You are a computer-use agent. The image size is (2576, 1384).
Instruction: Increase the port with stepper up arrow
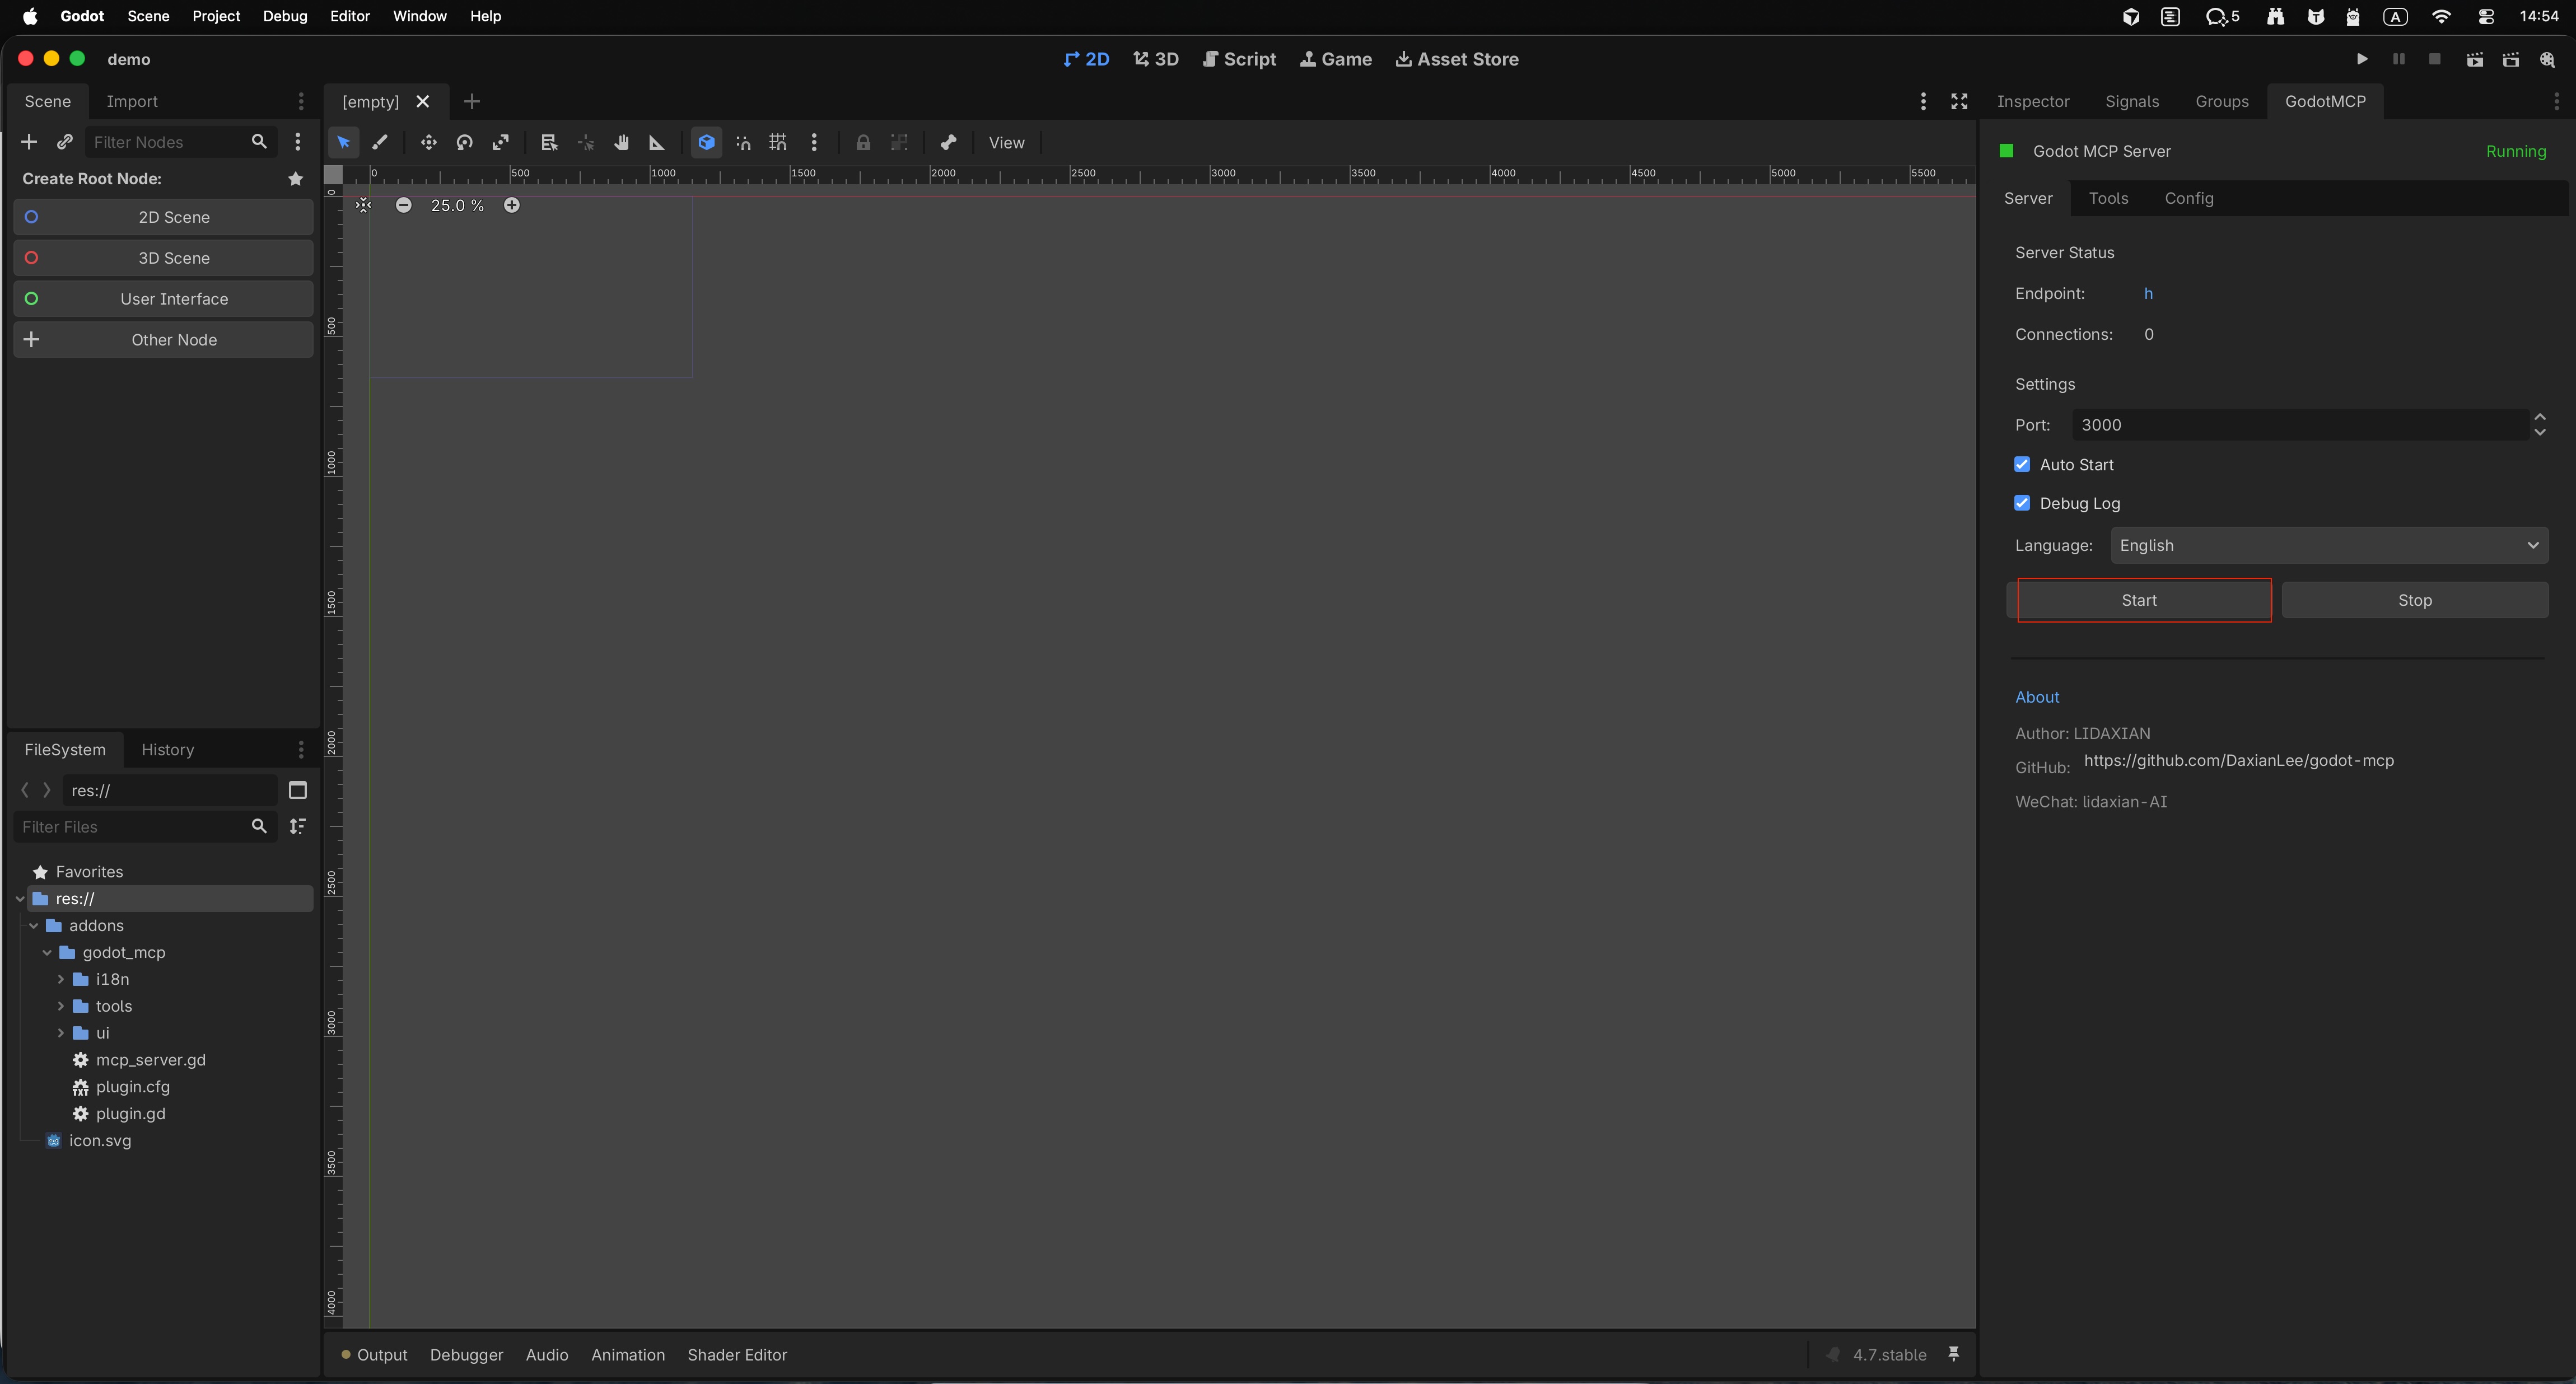coord(2540,417)
